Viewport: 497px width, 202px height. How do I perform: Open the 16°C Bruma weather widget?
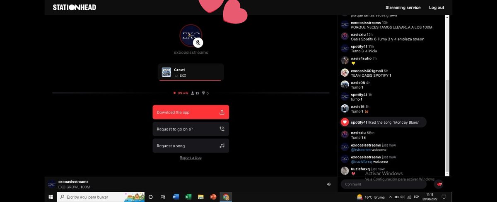tap(371, 197)
